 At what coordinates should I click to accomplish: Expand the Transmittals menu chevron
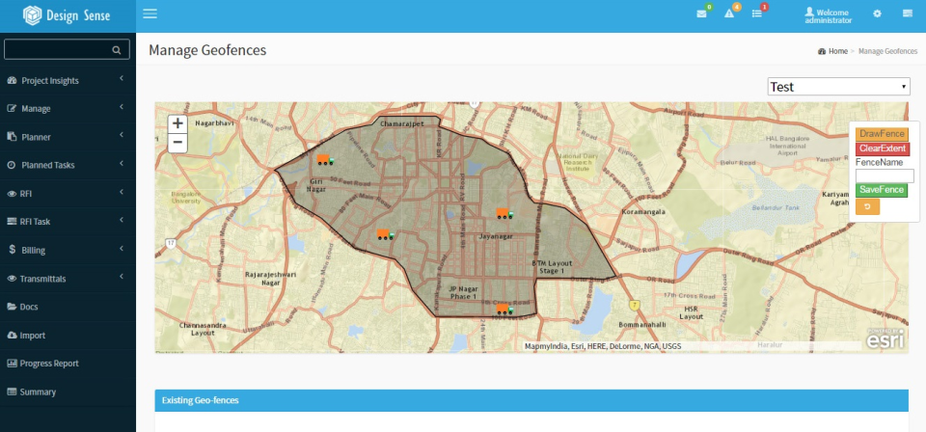122,277
